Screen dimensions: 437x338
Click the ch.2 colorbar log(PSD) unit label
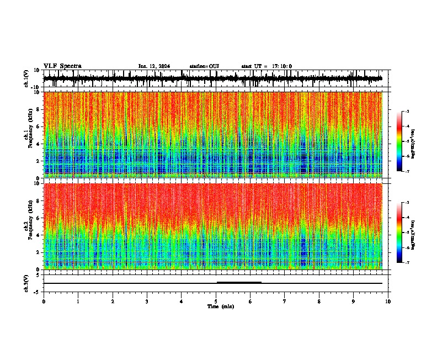tap(413, 235)
